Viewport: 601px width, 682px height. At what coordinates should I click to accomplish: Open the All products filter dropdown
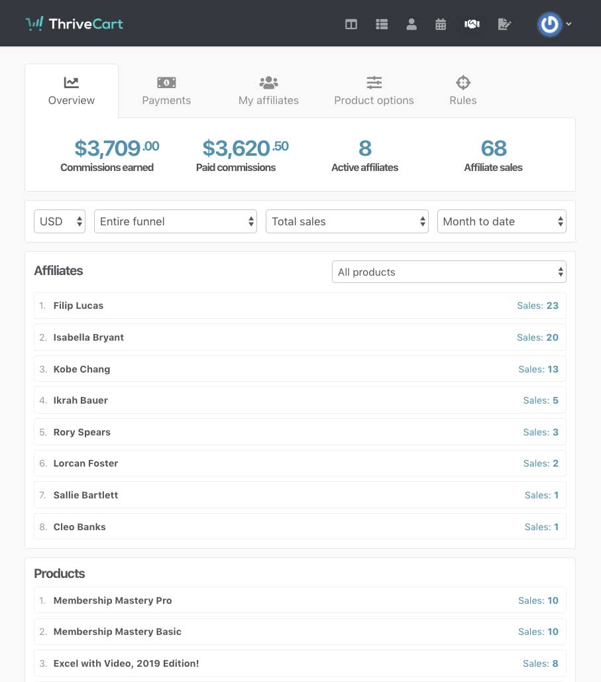pos(449,272)
